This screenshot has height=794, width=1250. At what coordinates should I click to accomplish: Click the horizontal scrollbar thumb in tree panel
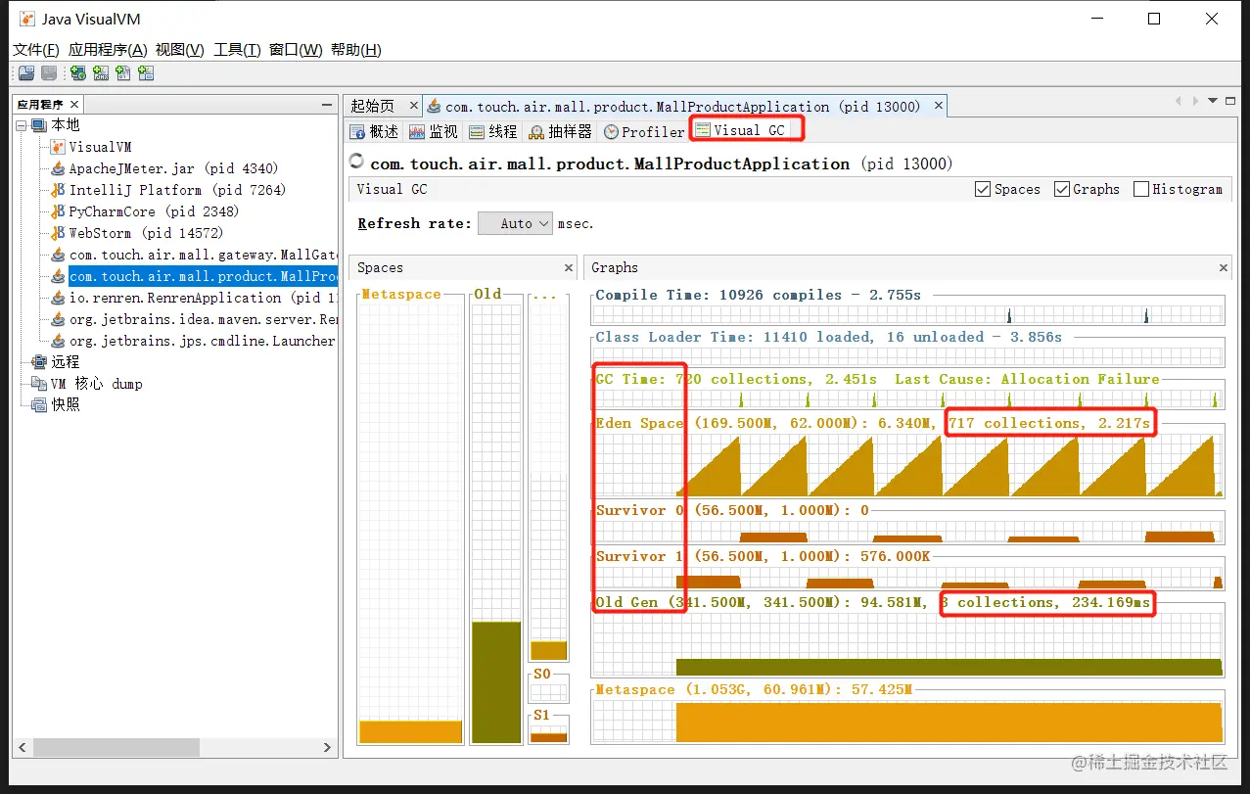pyautogui.click(x=116, y=747)
